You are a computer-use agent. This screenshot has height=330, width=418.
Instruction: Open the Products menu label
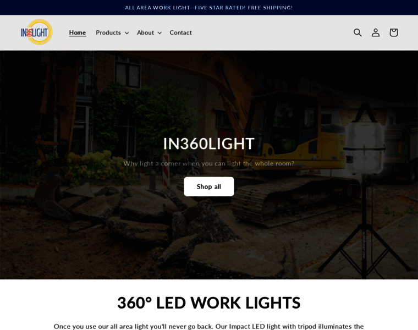coord(108,32)
